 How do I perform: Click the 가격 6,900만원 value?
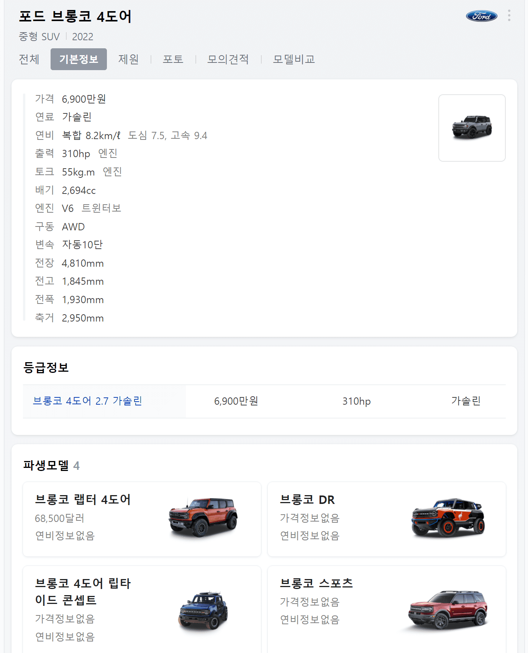(x=84, y=99)
